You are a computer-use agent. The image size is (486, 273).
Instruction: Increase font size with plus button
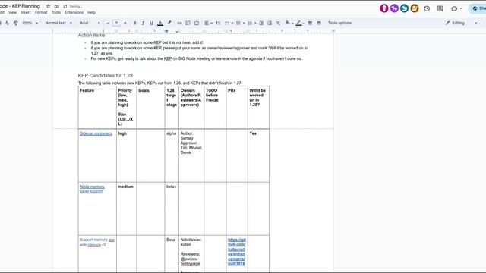tap(125, 23)
